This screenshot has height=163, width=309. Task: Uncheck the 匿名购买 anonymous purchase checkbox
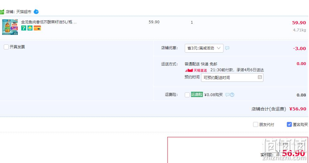coord(289,124)
